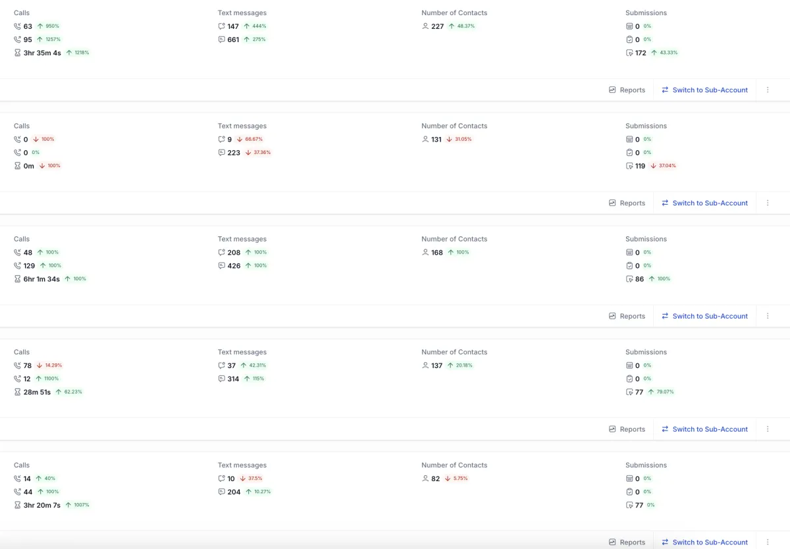Click the contact icon beside 137 contacts

(425, 365)
